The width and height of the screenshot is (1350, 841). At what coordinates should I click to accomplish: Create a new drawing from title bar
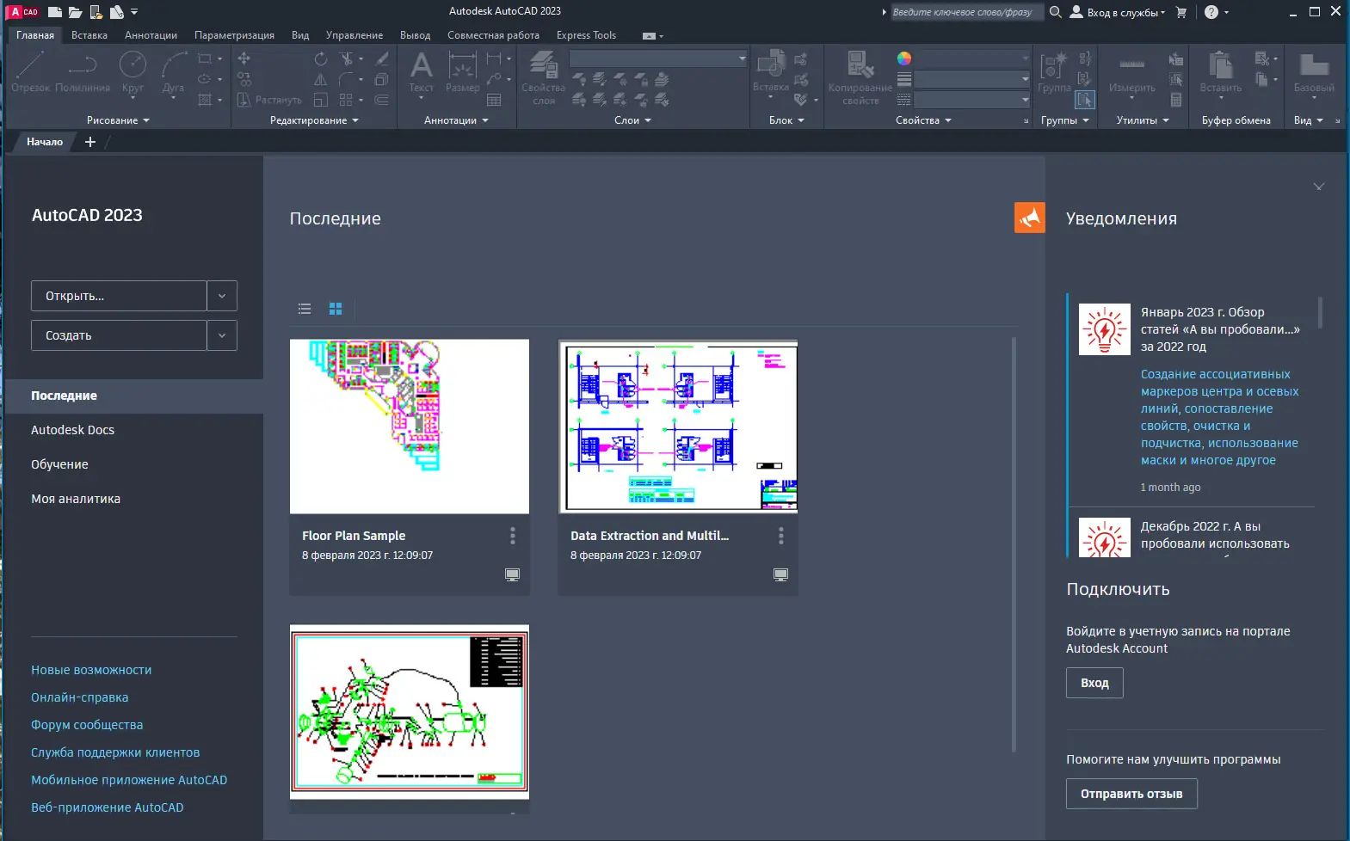tap(55, 12)
